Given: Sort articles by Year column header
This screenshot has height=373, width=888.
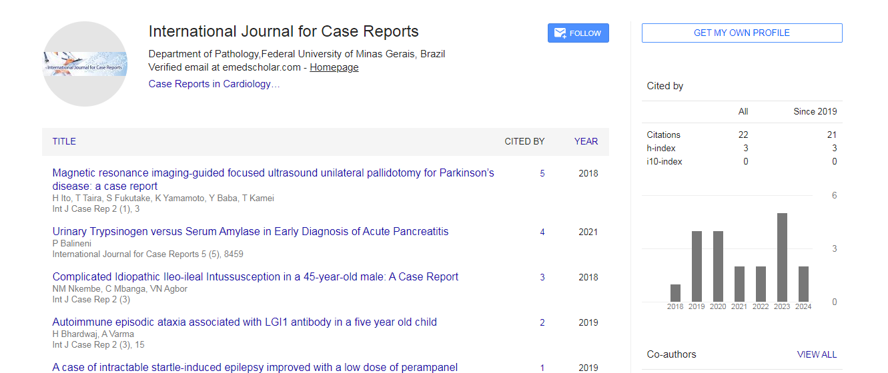Looking at the screenshot, I should tap(586, 141).
